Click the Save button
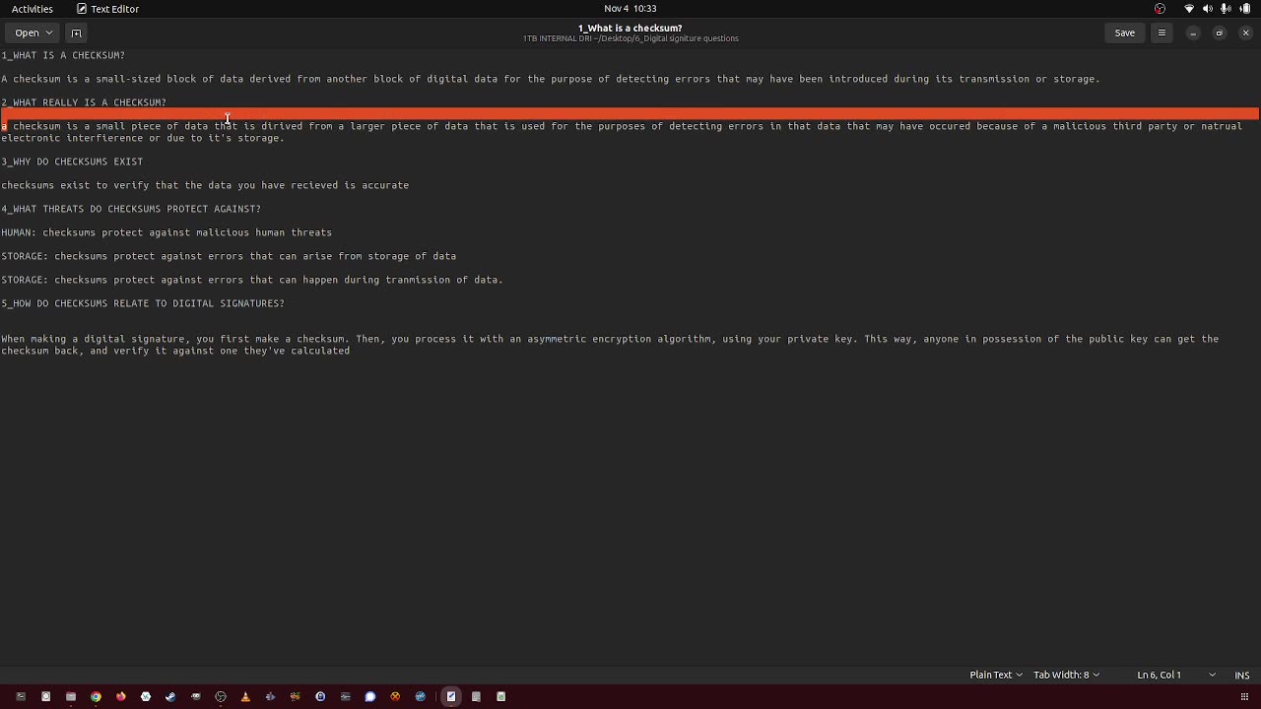This screenshot has width=1261, height=709. pyautogui.click(x=1124, y=32)
